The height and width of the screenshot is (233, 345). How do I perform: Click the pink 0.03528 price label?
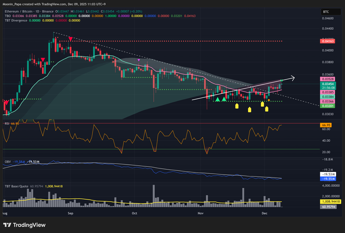328,79
